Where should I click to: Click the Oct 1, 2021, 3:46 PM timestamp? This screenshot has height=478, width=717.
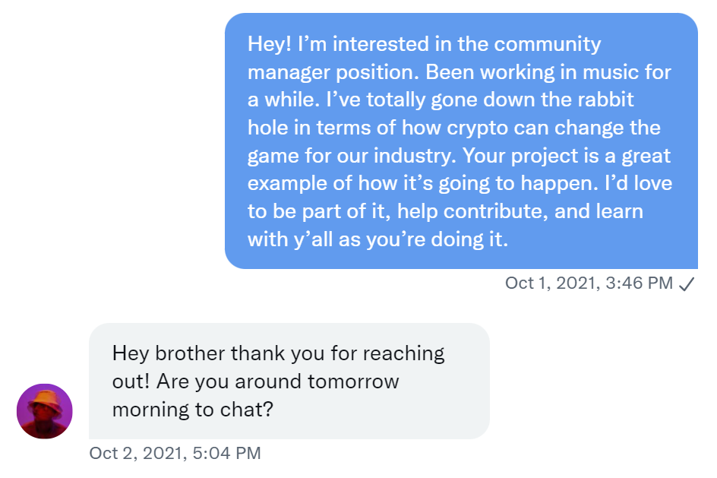589,283
